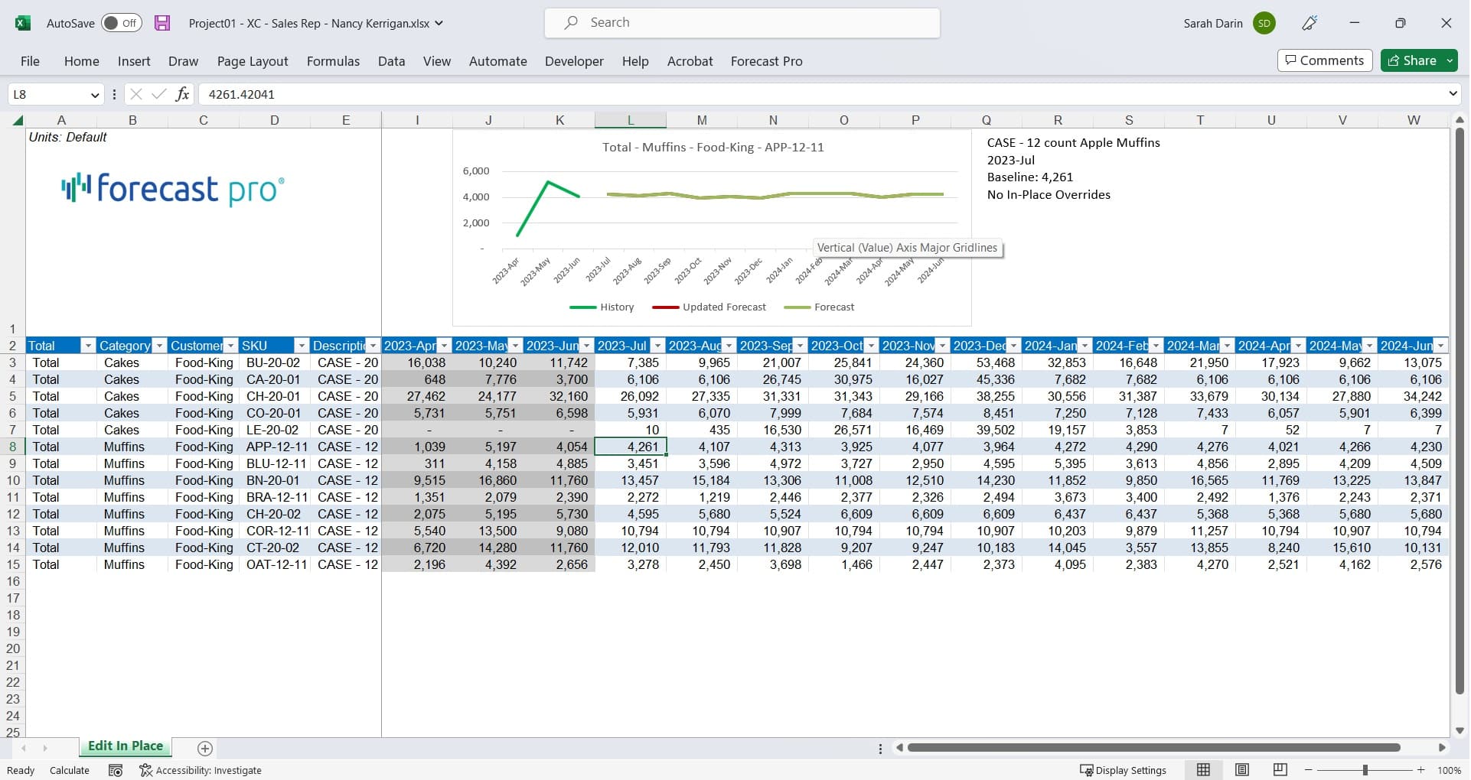Toggle AutoSave switch on
The width and height of the screenshot is (1471, 780).
(x=121, y=23)
